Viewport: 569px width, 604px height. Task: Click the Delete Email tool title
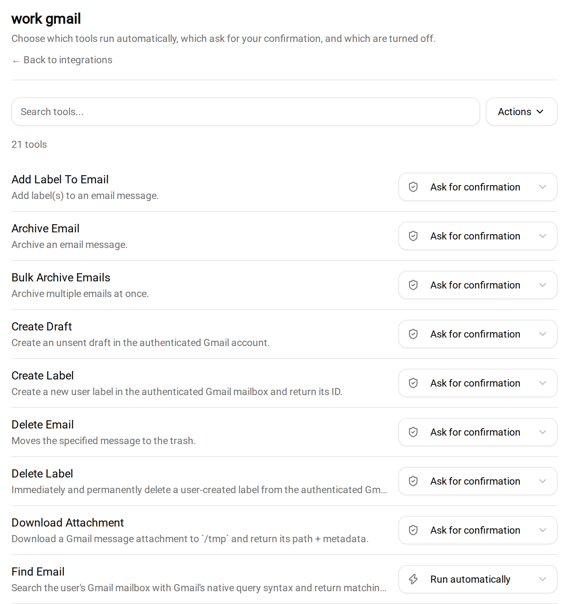pos(43,425)
